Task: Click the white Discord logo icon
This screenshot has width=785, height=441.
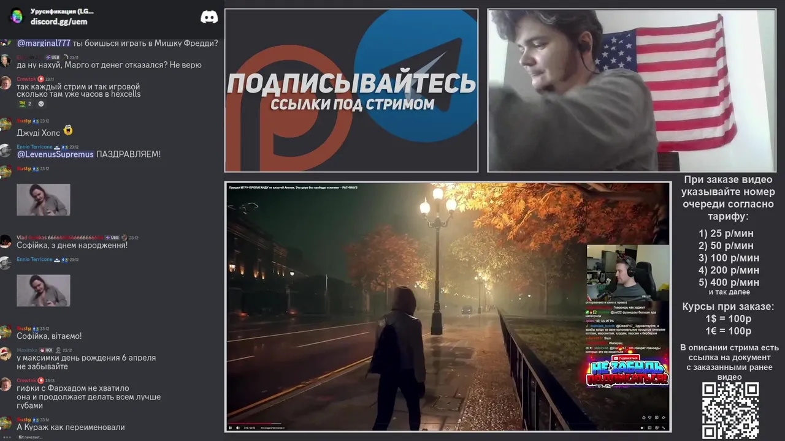Action: [209, 17]
